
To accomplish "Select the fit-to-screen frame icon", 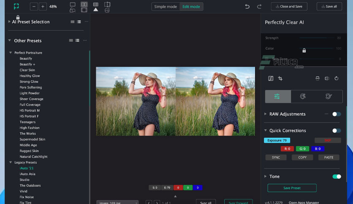I will coord(84,10).
